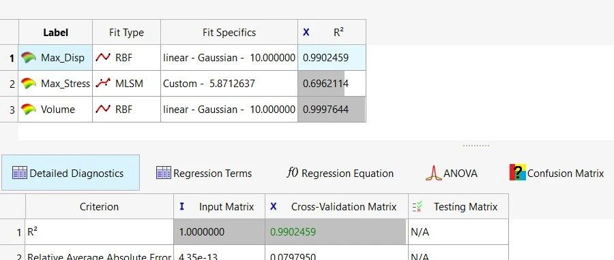Click the ANOVA curve icon
Screen dimensions: 614x260
pyautogui.click(x=433, y=173)
